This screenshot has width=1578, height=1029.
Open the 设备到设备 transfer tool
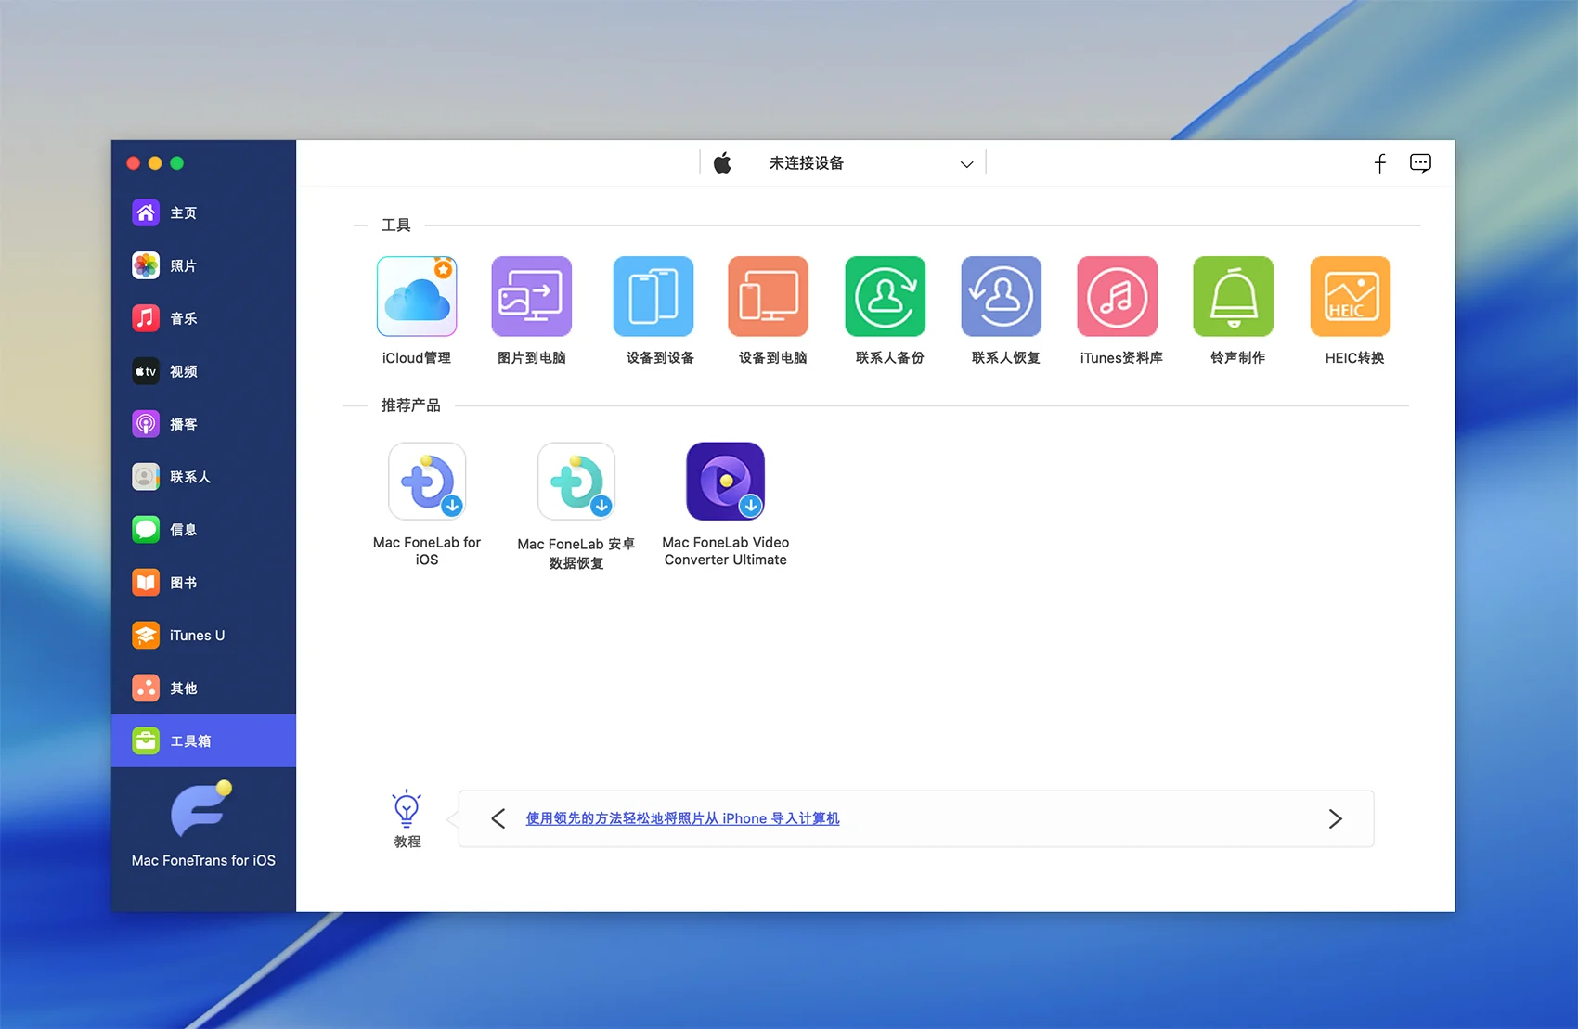point(653,297)
